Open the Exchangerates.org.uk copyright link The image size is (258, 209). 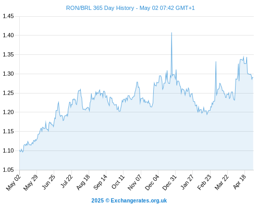129,201
